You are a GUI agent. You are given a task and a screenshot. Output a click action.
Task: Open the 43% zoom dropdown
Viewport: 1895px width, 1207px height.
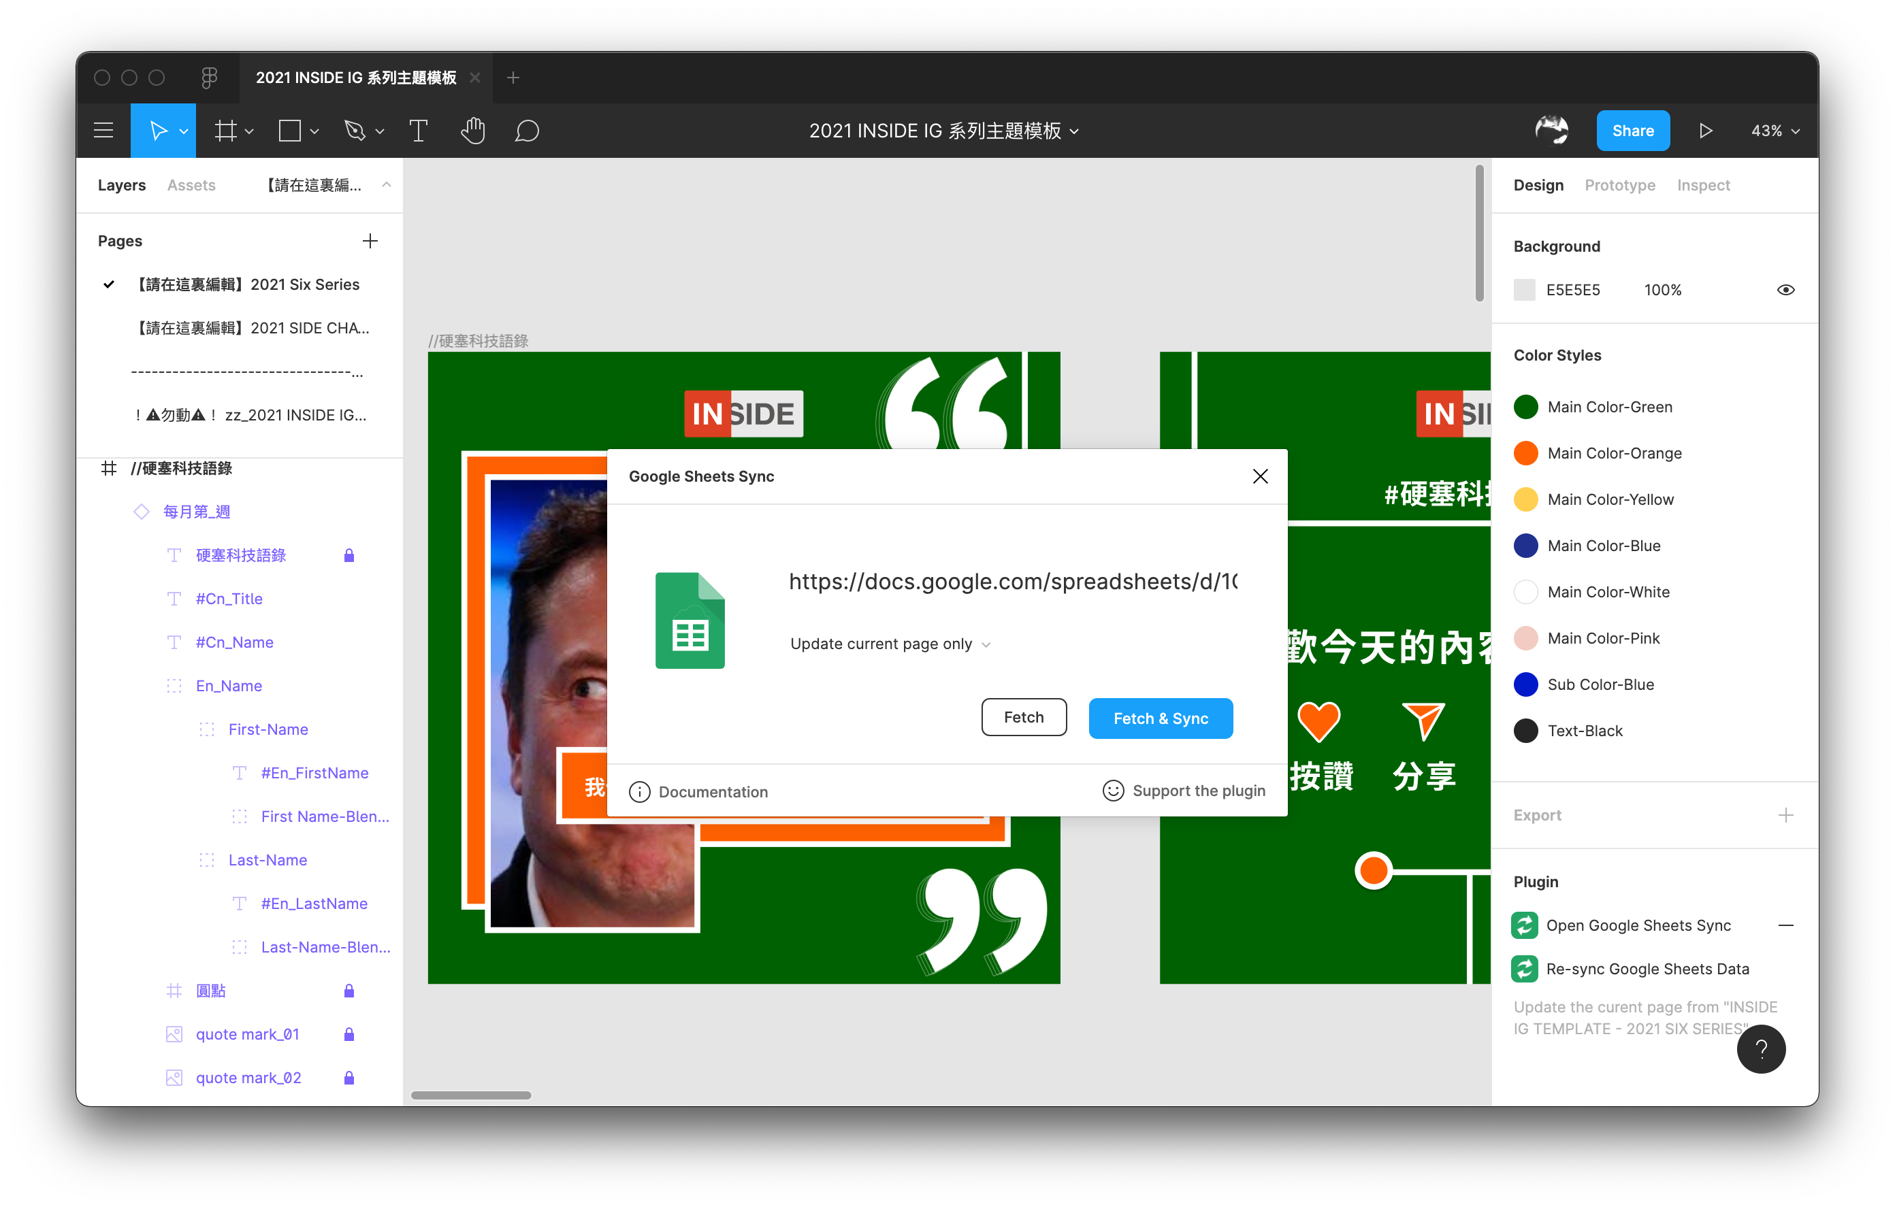[1775, 131]
